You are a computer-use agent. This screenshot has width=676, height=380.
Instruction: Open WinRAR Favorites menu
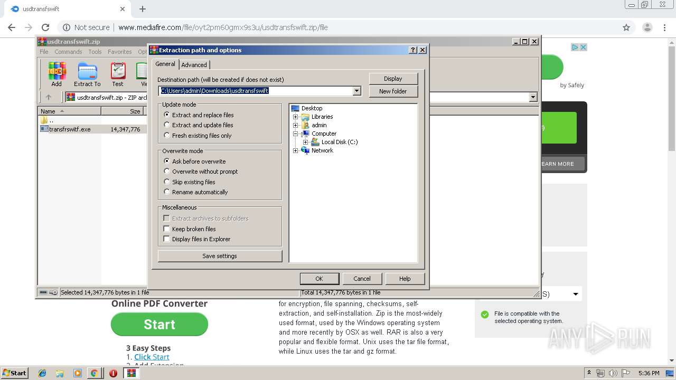point(120,52)
